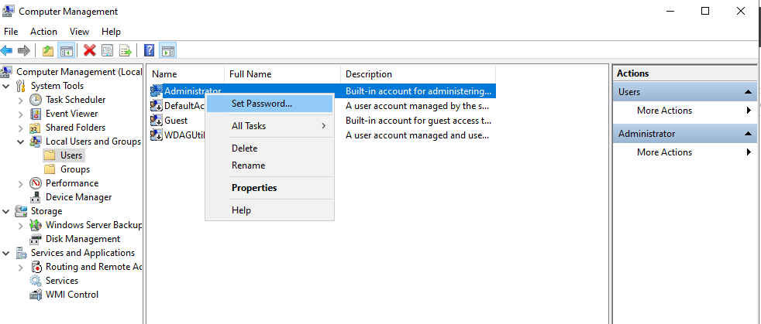761x324 pixels.
Task: Expand the All Tasks submenu
Action: 270,126
